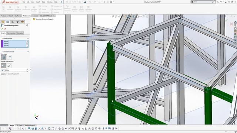Open the Insert menu

pyautogui.click(x=38, y=2)
